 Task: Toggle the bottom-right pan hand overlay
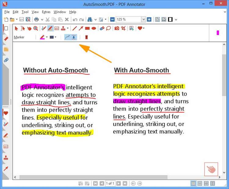click(211, 169)
